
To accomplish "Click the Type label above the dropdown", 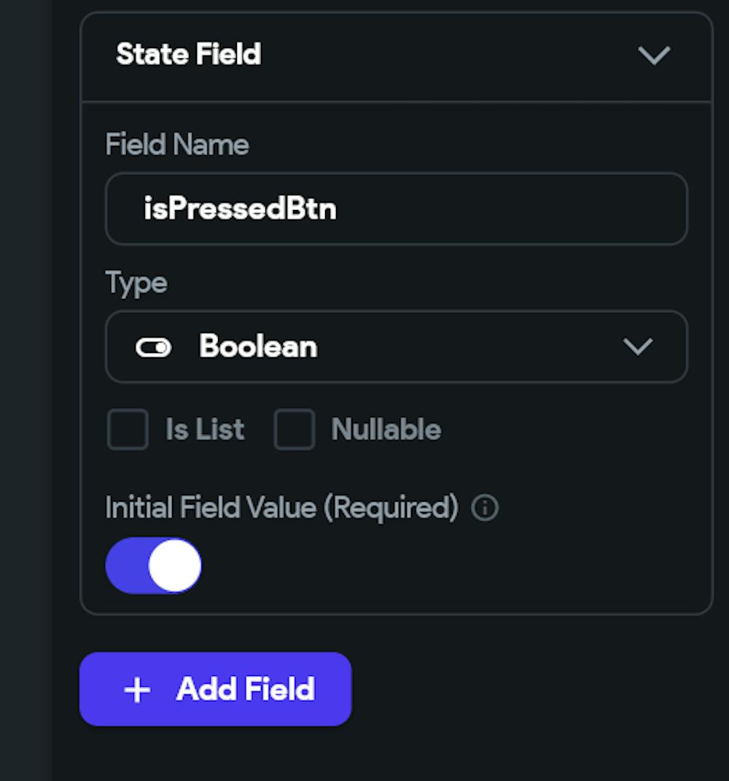I will click(x=136, y=282).
